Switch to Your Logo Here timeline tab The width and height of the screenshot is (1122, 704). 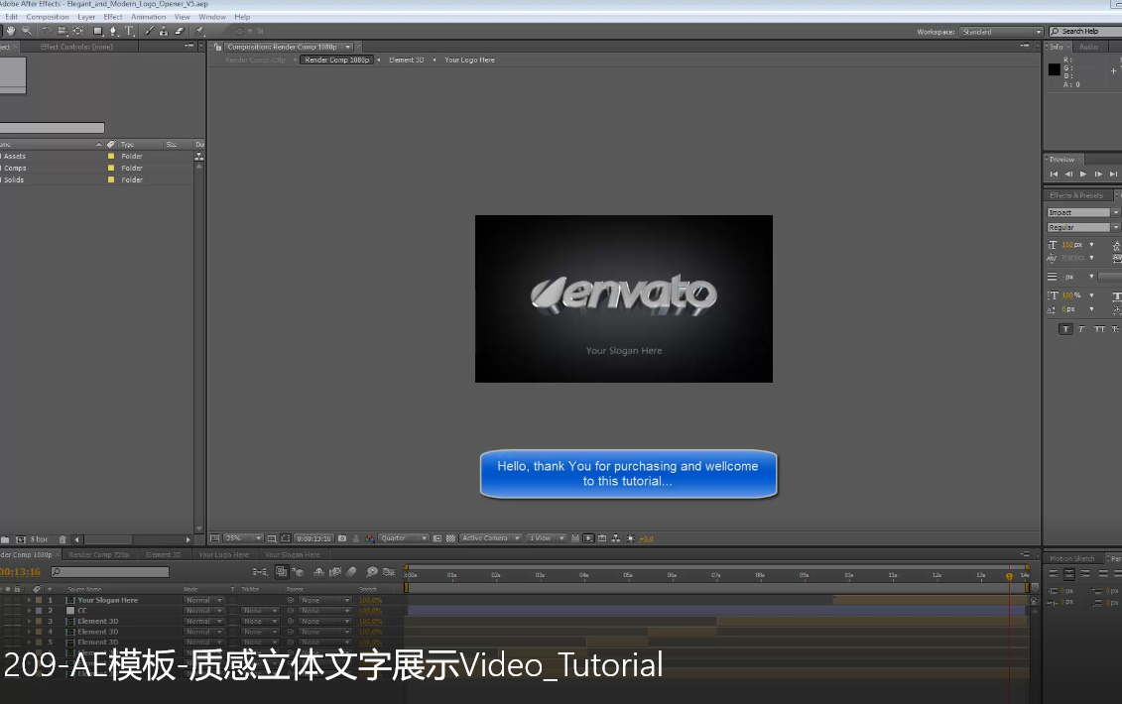pos(223,554)
